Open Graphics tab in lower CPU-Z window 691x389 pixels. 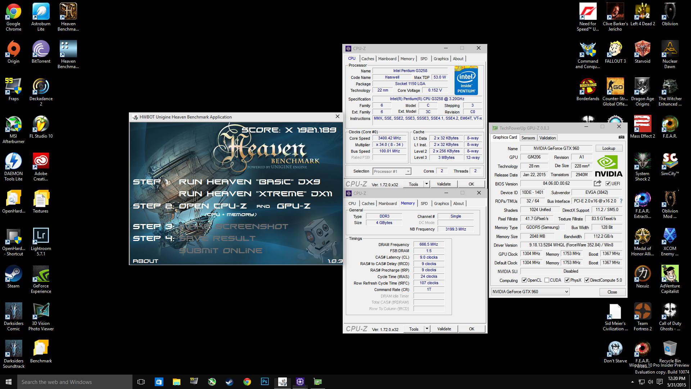click(442, 204)
